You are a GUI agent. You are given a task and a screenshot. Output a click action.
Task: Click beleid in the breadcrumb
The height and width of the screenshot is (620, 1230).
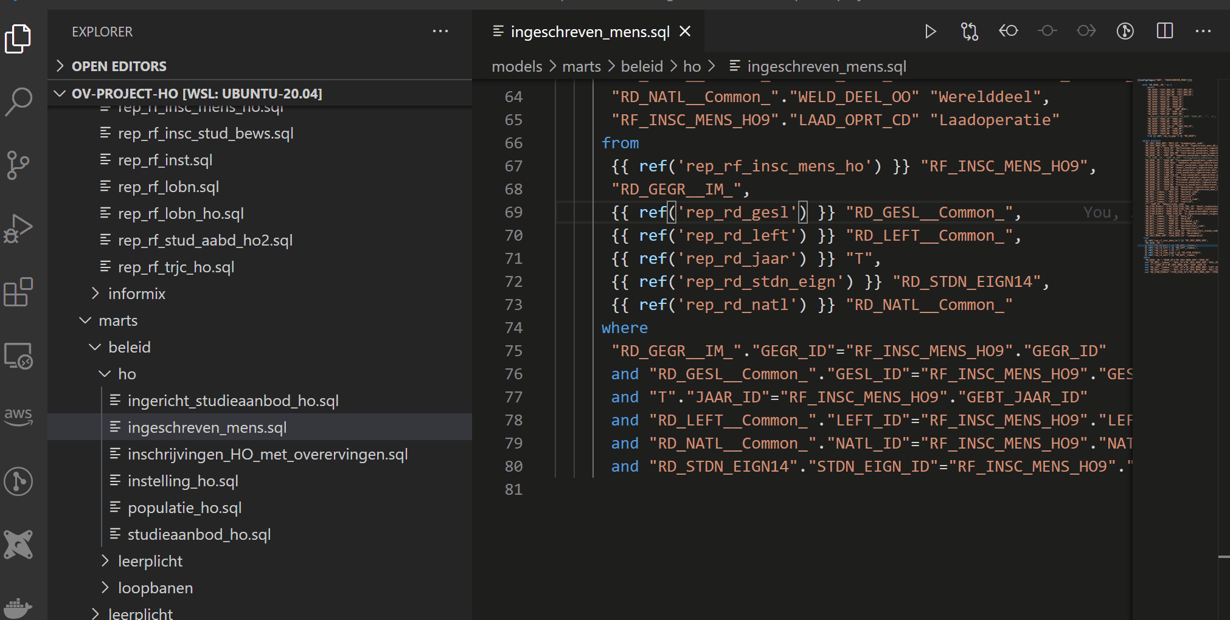[x=642, y=66]
